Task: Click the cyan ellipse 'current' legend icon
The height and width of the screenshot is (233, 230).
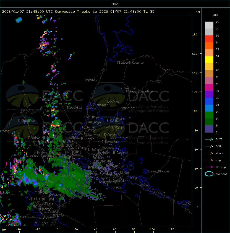Action: [x=209, y=174]
